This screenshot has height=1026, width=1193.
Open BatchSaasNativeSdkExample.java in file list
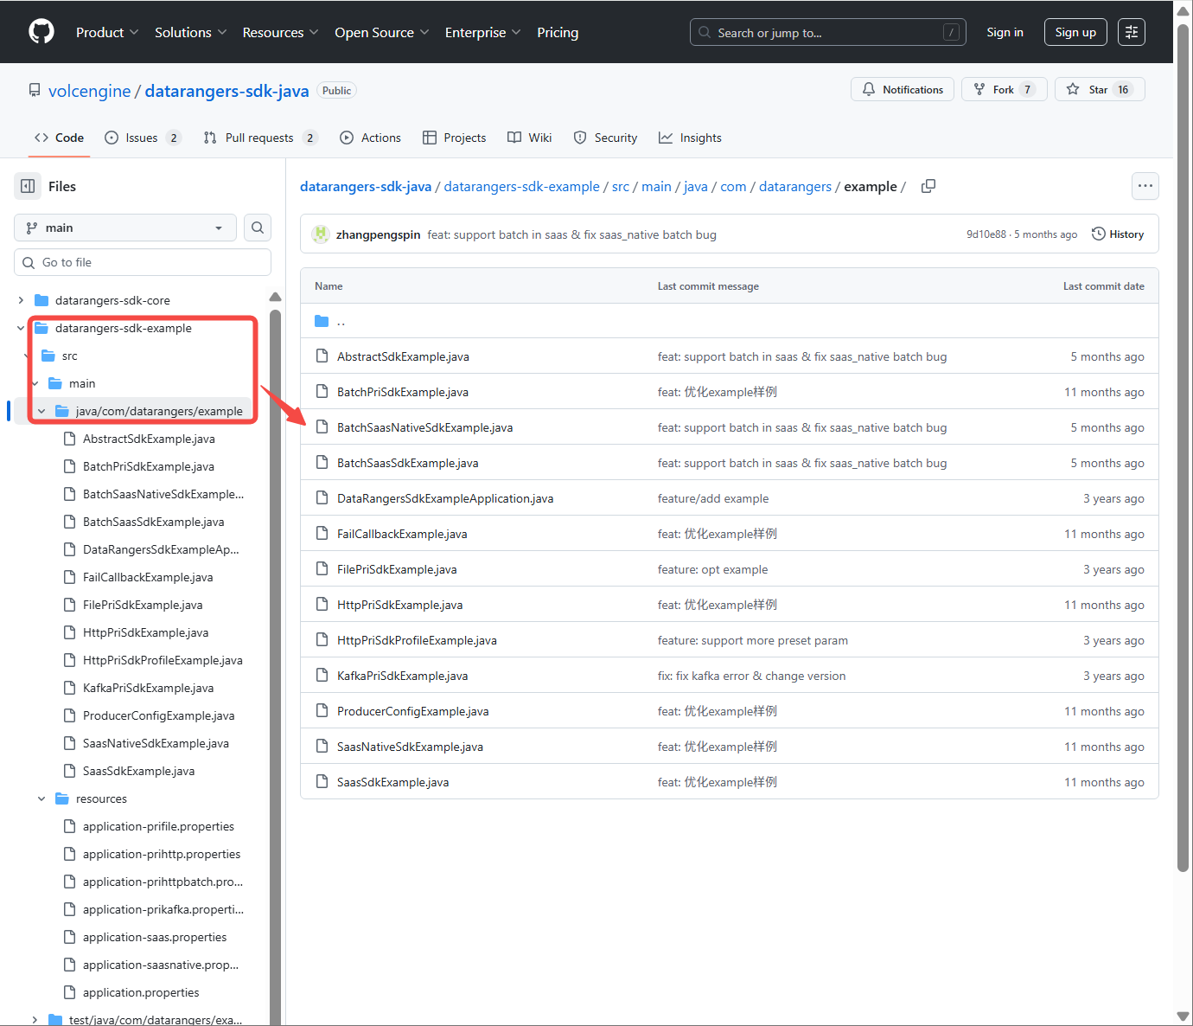point(424,427)
